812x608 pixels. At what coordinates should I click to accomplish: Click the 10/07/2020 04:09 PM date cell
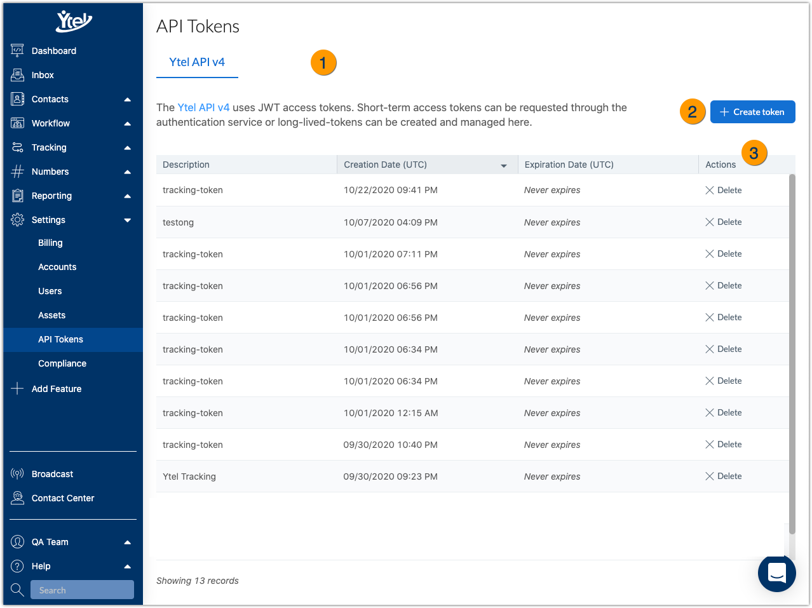(428, 222)
